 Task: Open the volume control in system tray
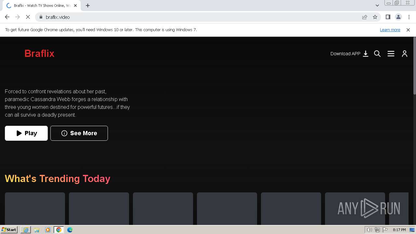[370, 230]
